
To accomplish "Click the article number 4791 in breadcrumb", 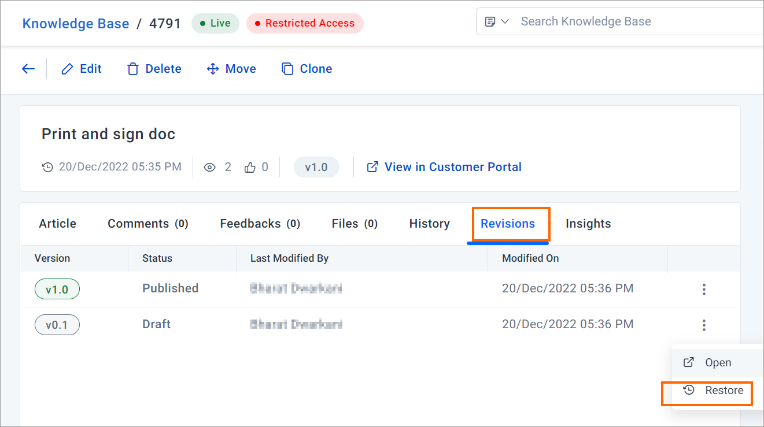I will (x=165, y=24).
